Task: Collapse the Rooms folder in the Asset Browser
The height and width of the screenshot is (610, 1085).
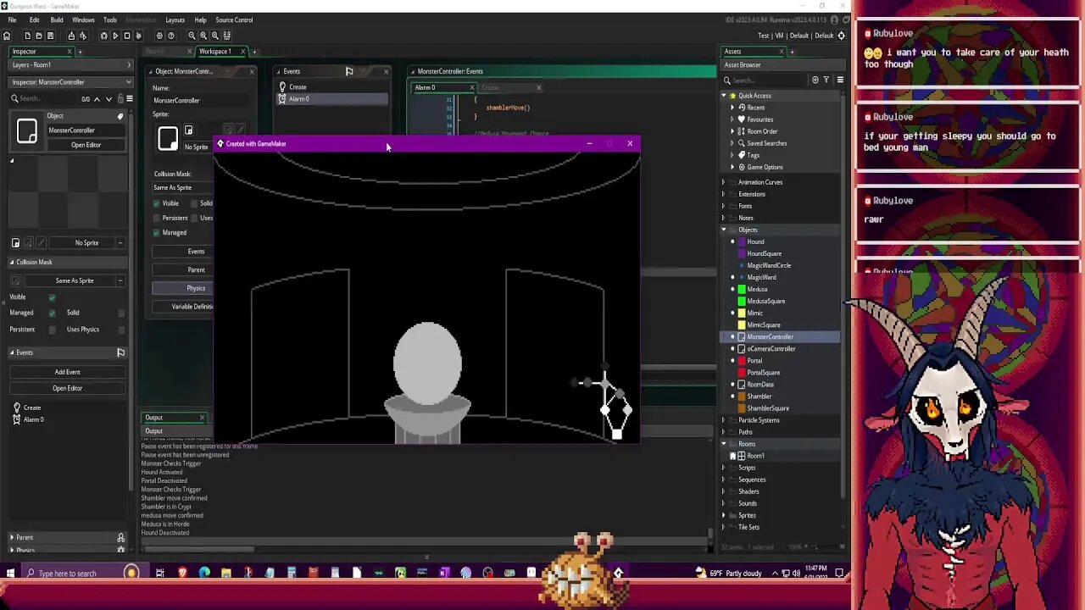Action: [x=724, y=444]
